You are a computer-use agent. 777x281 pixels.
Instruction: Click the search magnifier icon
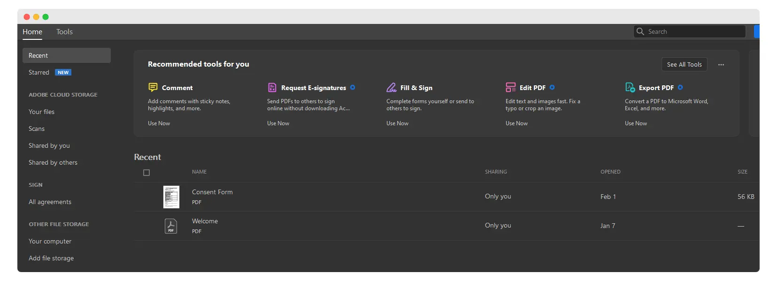pyautogui.click(x=640, y=31)
